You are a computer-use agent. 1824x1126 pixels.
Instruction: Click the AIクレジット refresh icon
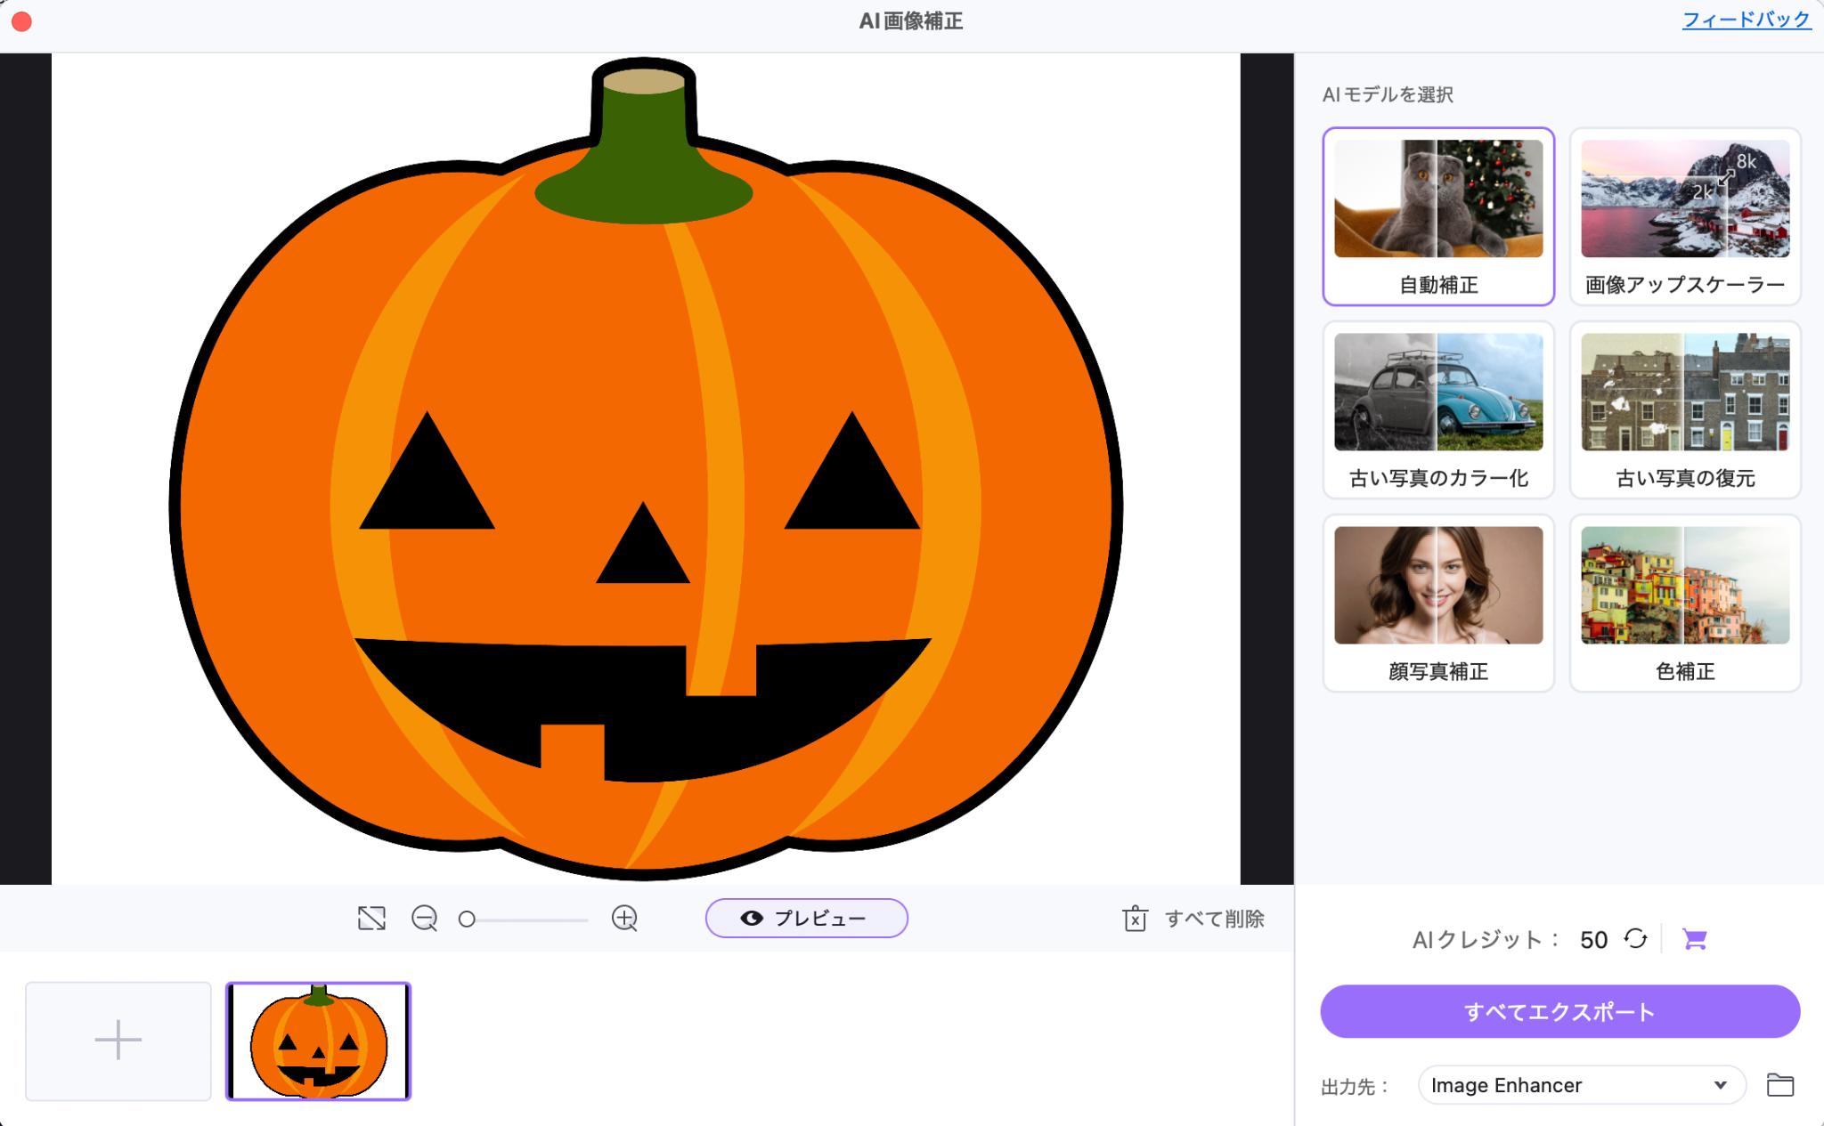point(1633,940)
